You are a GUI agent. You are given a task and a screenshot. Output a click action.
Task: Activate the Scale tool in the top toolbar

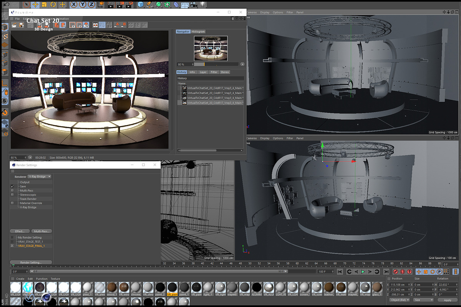[44, 5]
